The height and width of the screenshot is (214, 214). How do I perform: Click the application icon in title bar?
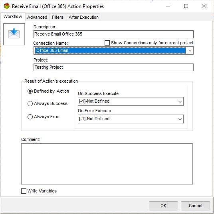(x=7, y=6)
